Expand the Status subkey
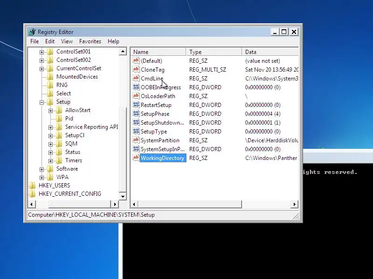 [x=50, y=153]
